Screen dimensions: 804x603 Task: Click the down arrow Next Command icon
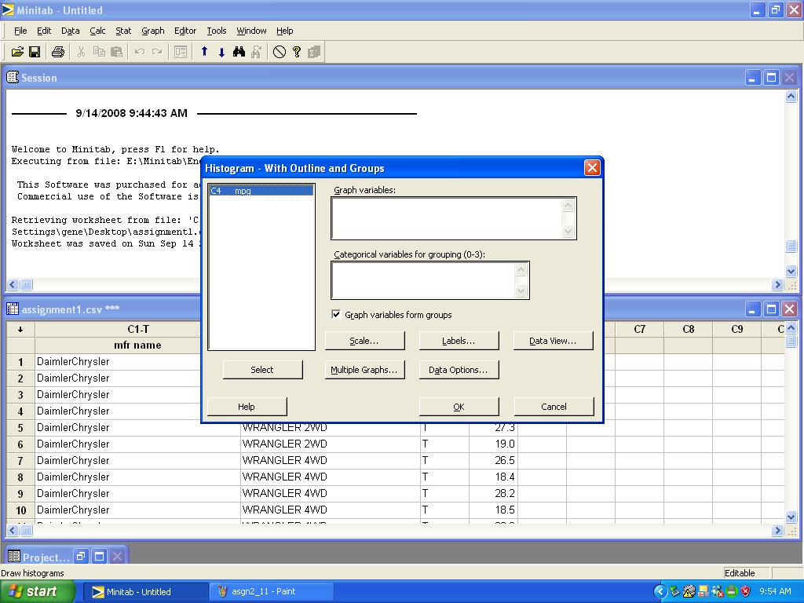click(x=221, y=52)
